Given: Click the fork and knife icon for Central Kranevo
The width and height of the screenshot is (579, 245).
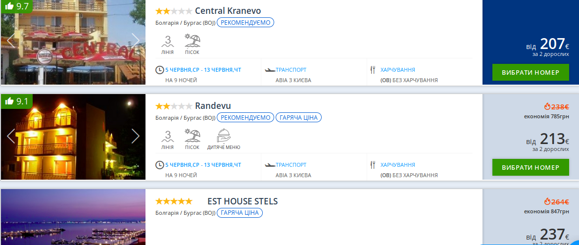Looking at the screenshot, I should click(373, 70).
